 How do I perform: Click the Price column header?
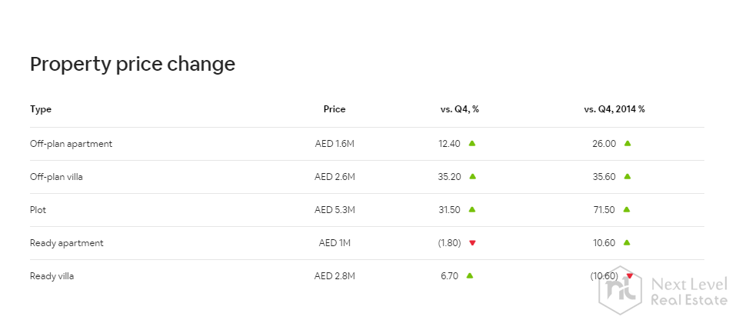pos(335,109)
